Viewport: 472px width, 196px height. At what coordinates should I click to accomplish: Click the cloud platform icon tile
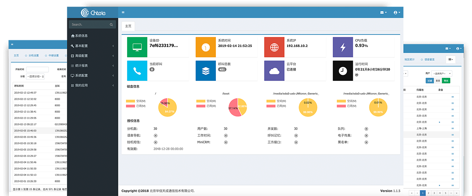[x=274, y=71]
